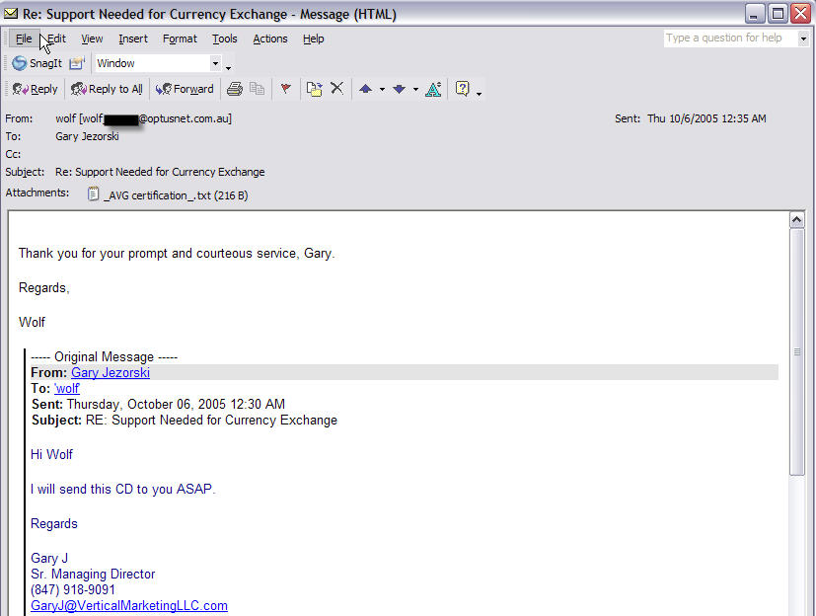Open the Help question mark icon

click(462, 89)
